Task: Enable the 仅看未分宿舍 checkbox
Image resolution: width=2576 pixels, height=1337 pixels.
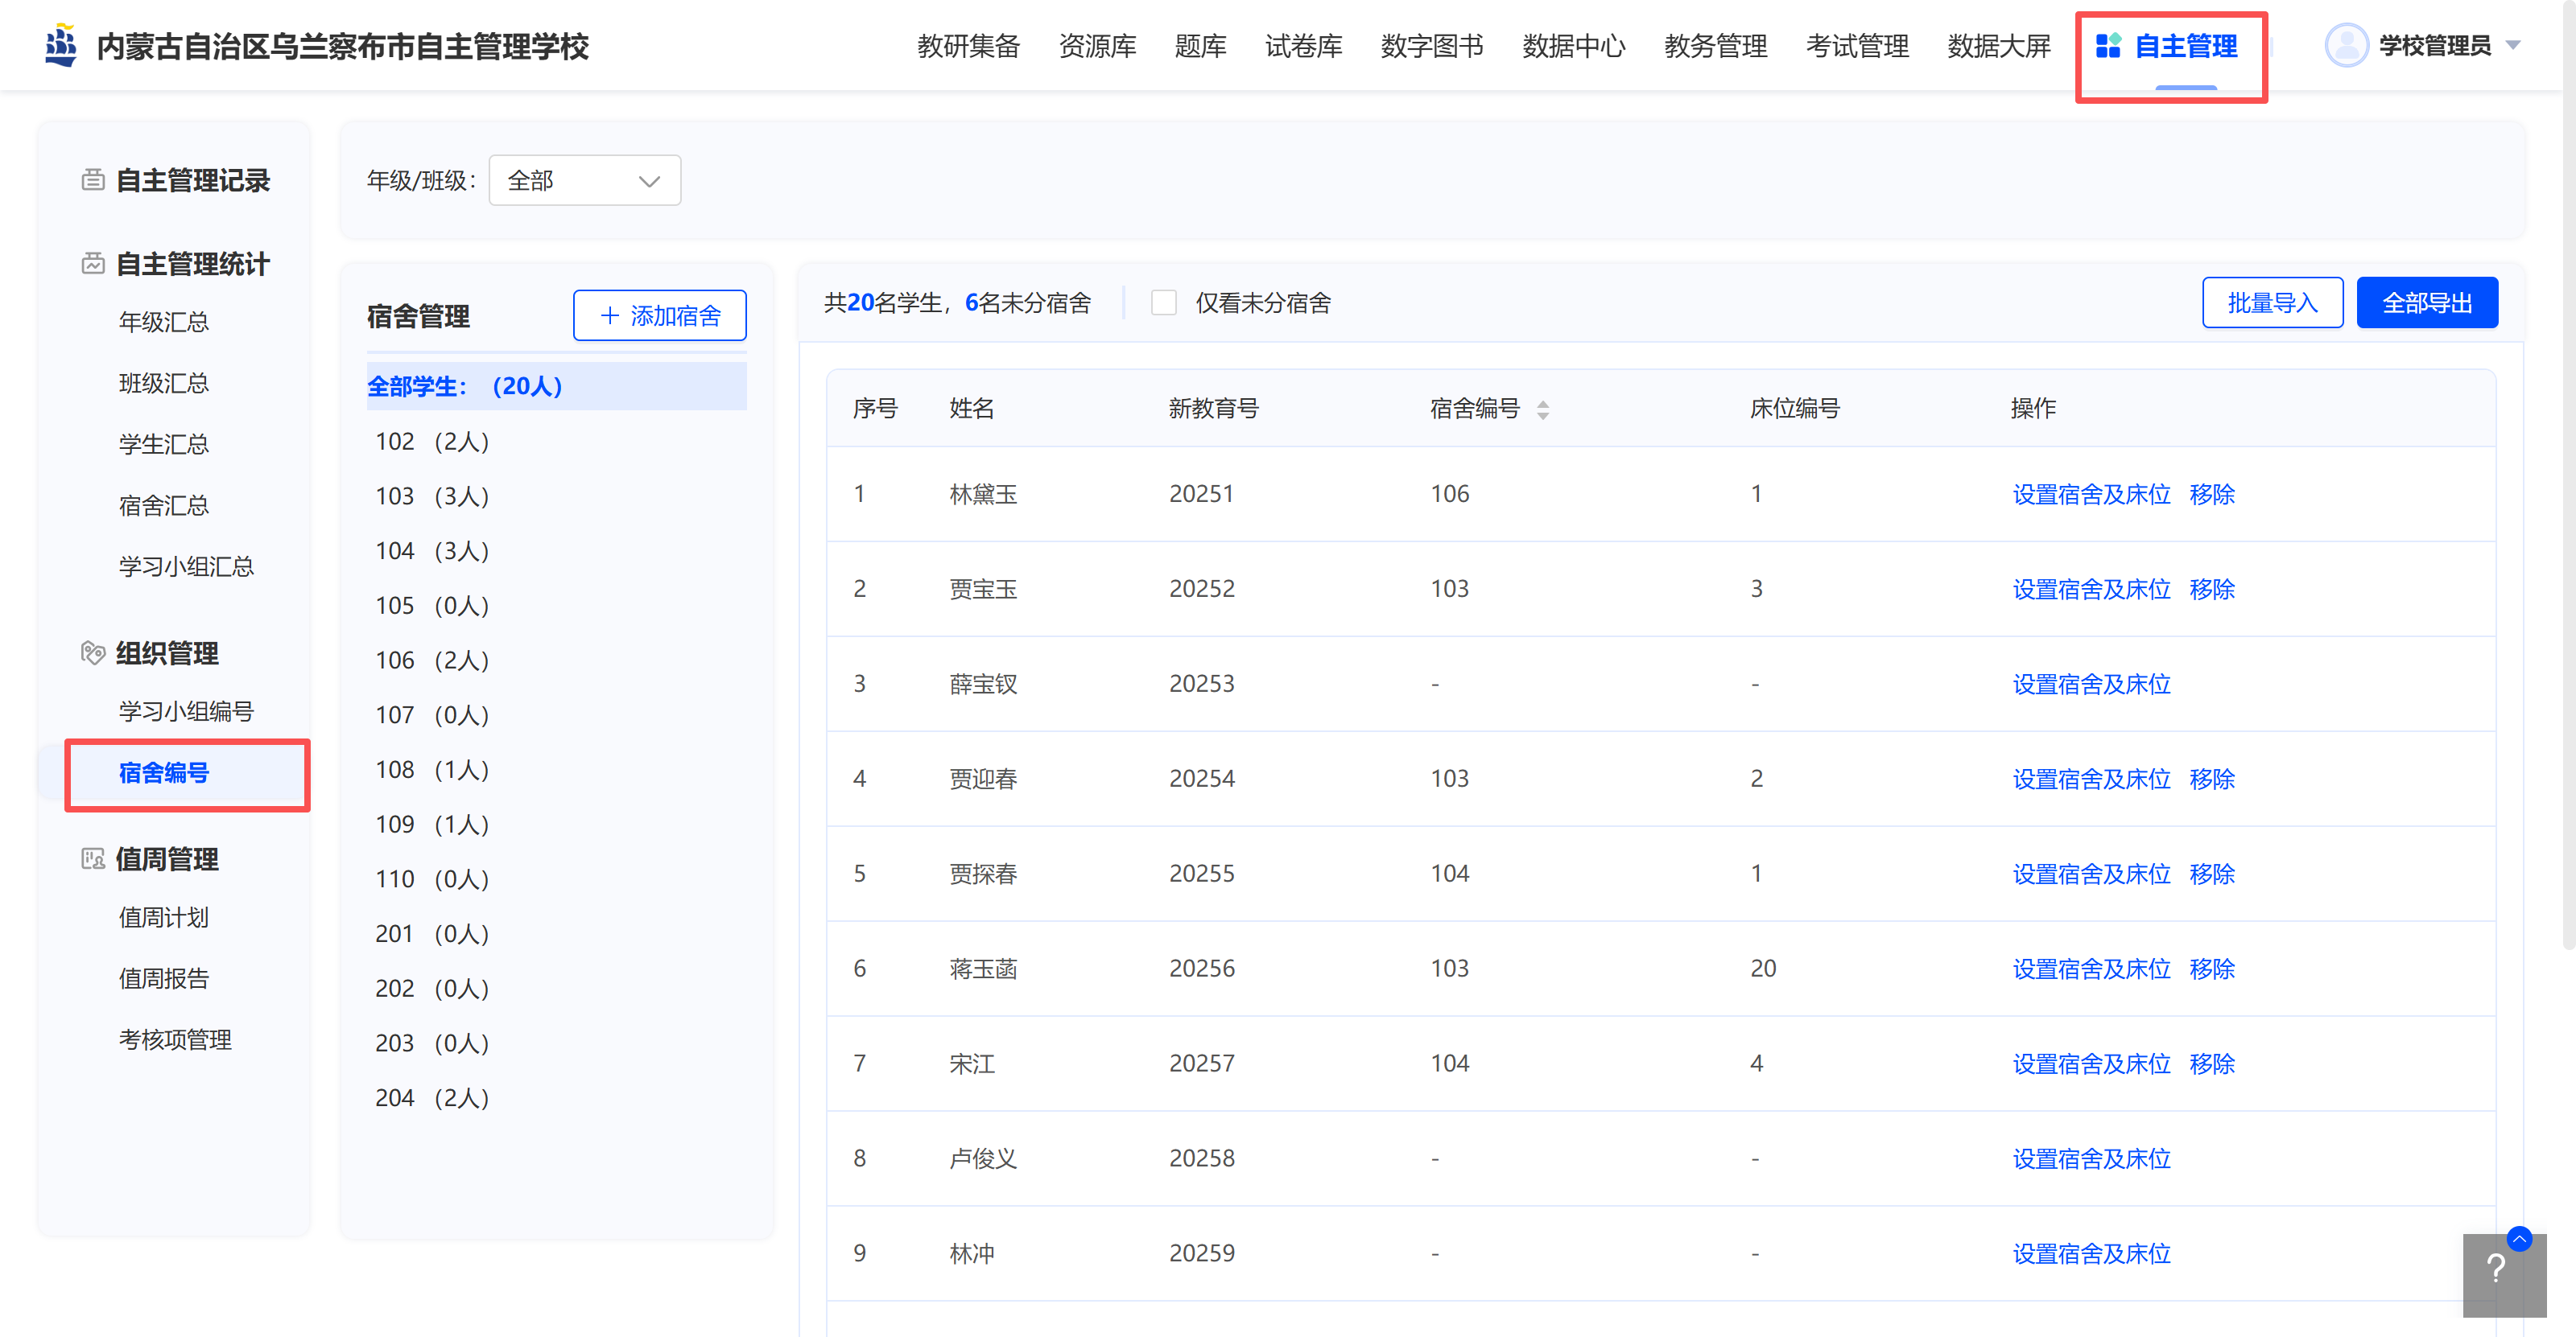Action: [x=1164, y=302]
